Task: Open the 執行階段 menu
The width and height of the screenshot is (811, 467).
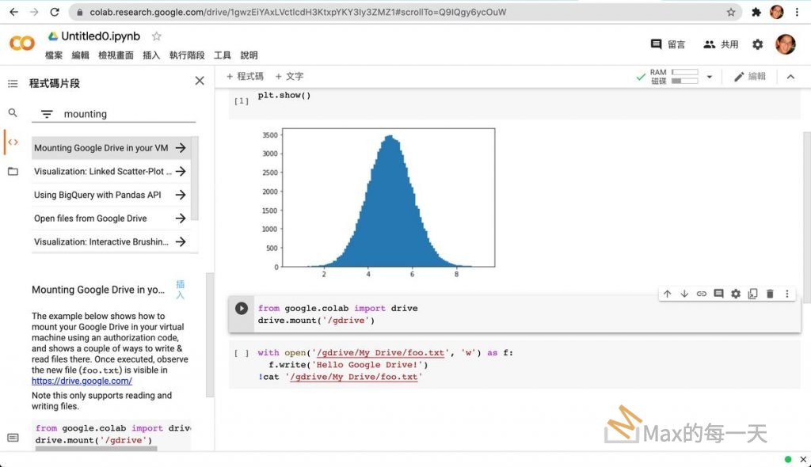Action: [x=187, y=55]
